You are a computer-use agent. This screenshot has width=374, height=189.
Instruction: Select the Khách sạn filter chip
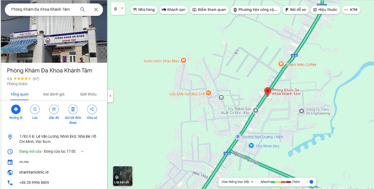173,10
